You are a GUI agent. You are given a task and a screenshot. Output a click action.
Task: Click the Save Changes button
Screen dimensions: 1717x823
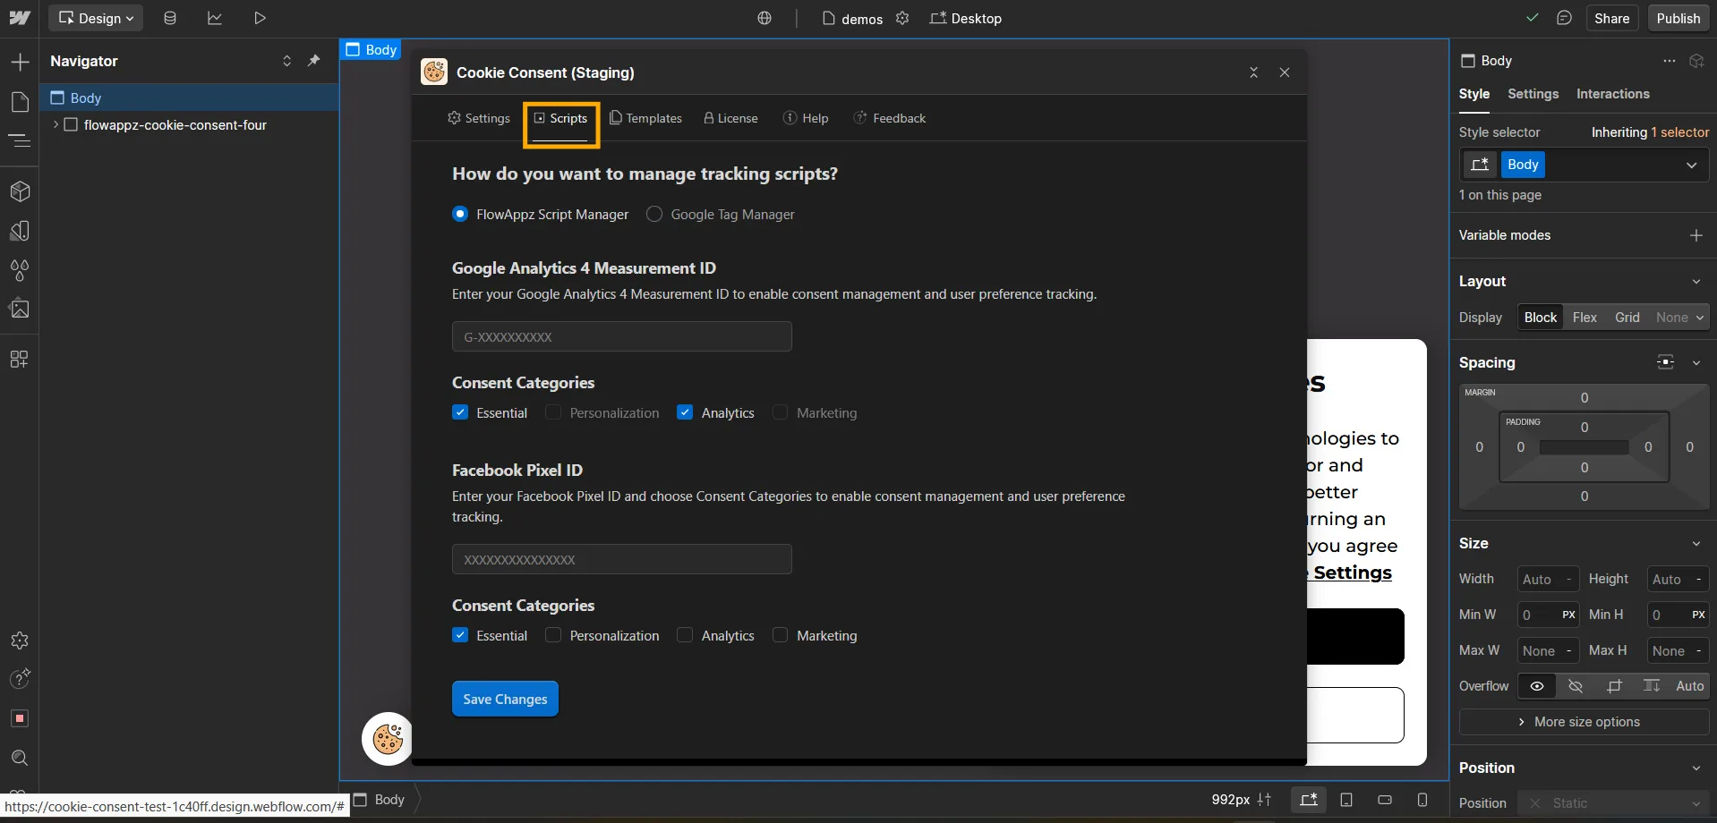[505, 699]
